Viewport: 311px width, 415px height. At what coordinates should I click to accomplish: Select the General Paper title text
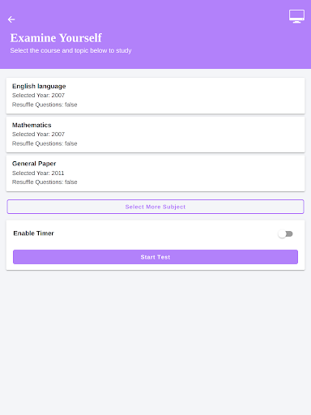[34, 164]
